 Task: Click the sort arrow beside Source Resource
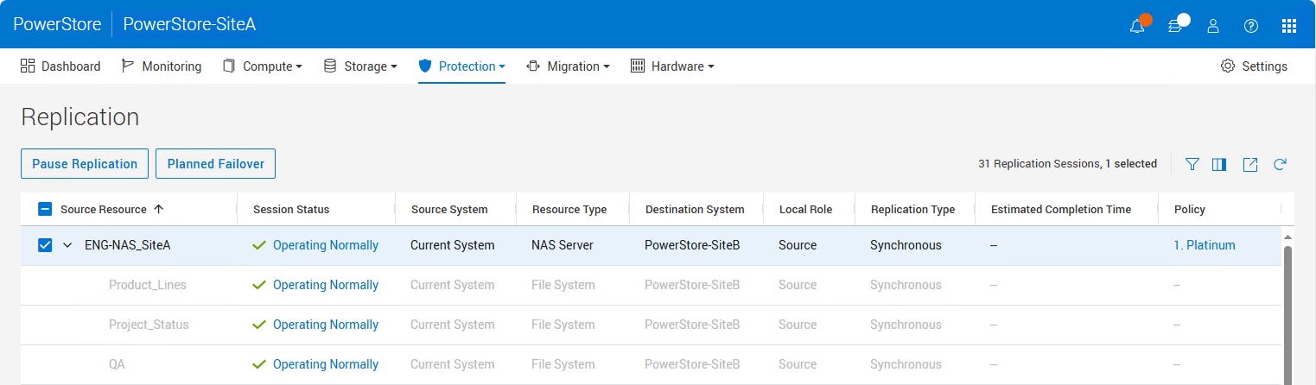[158, 209]
